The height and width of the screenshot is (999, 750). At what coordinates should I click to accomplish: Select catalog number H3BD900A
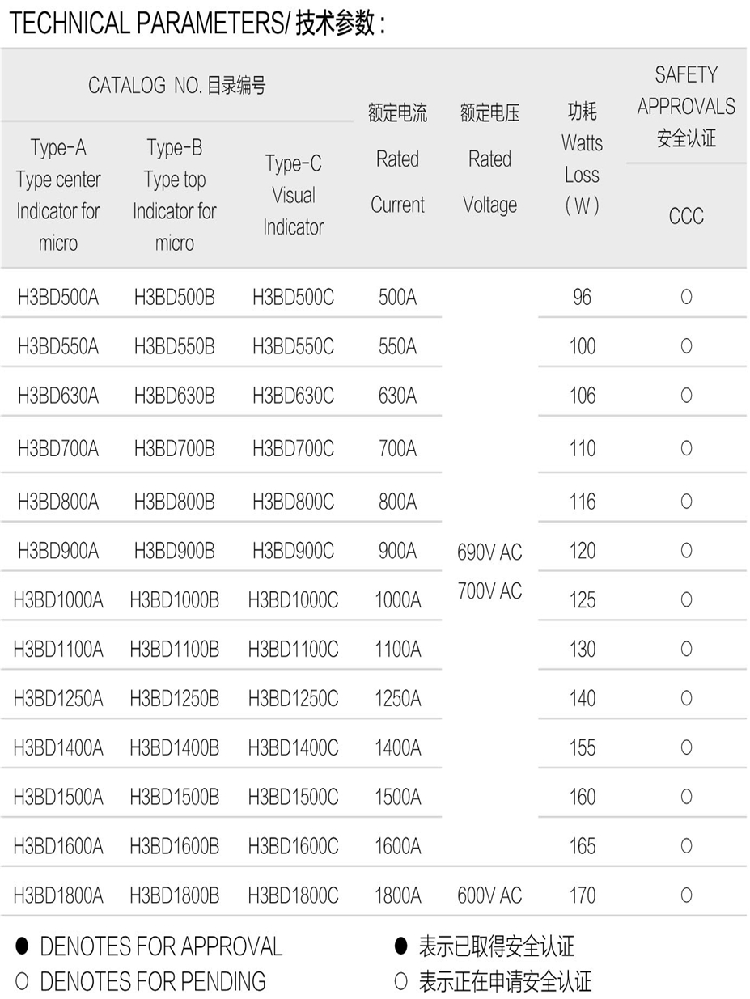[58, 551]
